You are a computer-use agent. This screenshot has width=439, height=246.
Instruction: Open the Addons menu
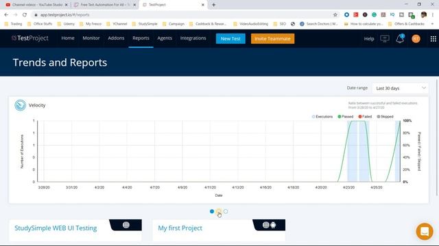click(116, 38)
